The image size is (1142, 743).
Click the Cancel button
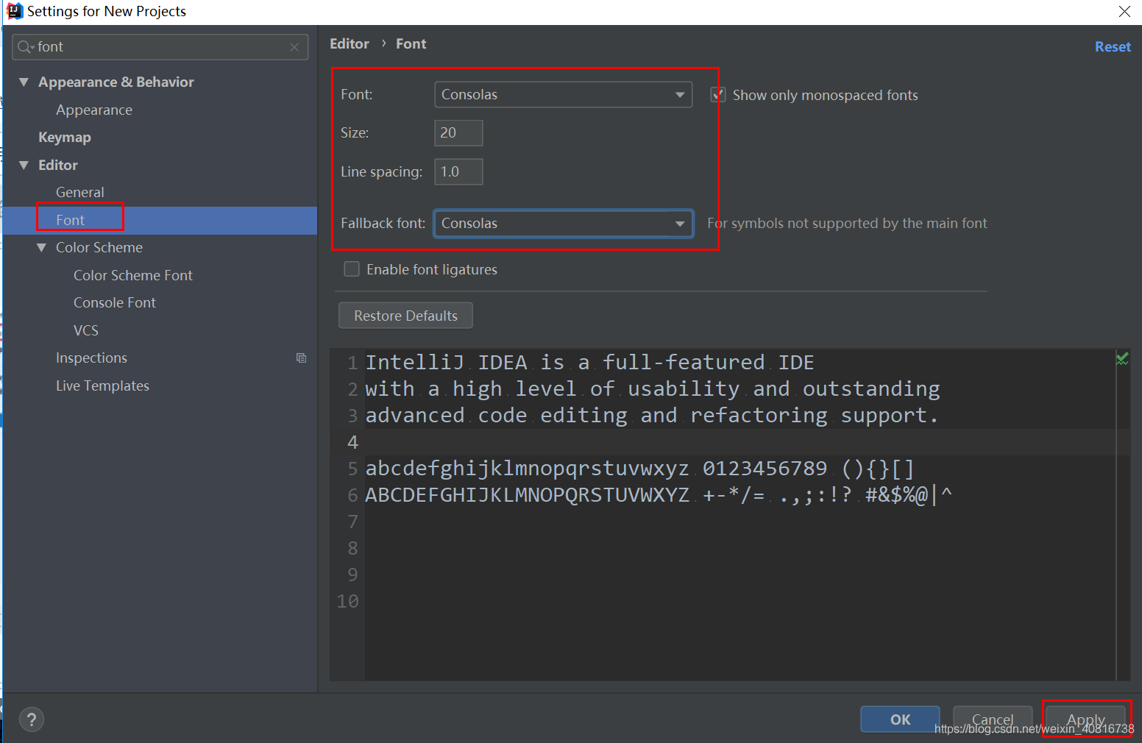click(x=993, y=719)
